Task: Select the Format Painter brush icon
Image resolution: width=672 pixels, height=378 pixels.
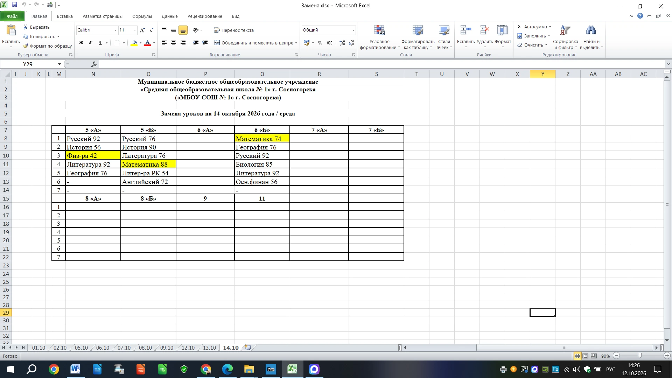Action: click(x=26, y=46)
